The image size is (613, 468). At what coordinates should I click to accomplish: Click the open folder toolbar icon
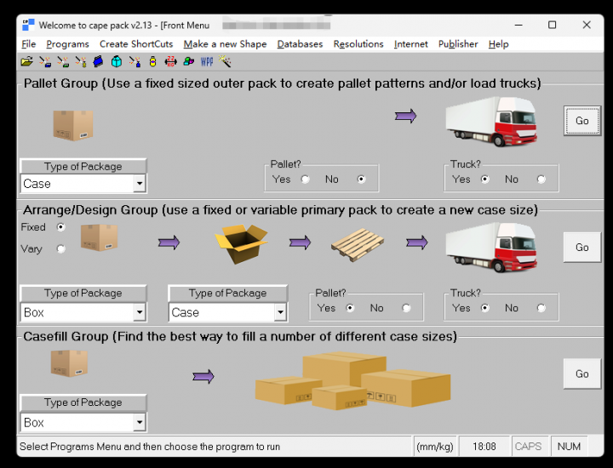tap(27, 61)
